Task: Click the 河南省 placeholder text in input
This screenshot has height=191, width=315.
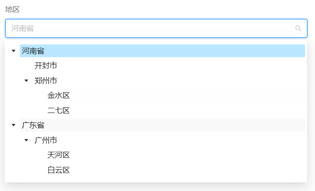Action: click(x=23, y=28)
